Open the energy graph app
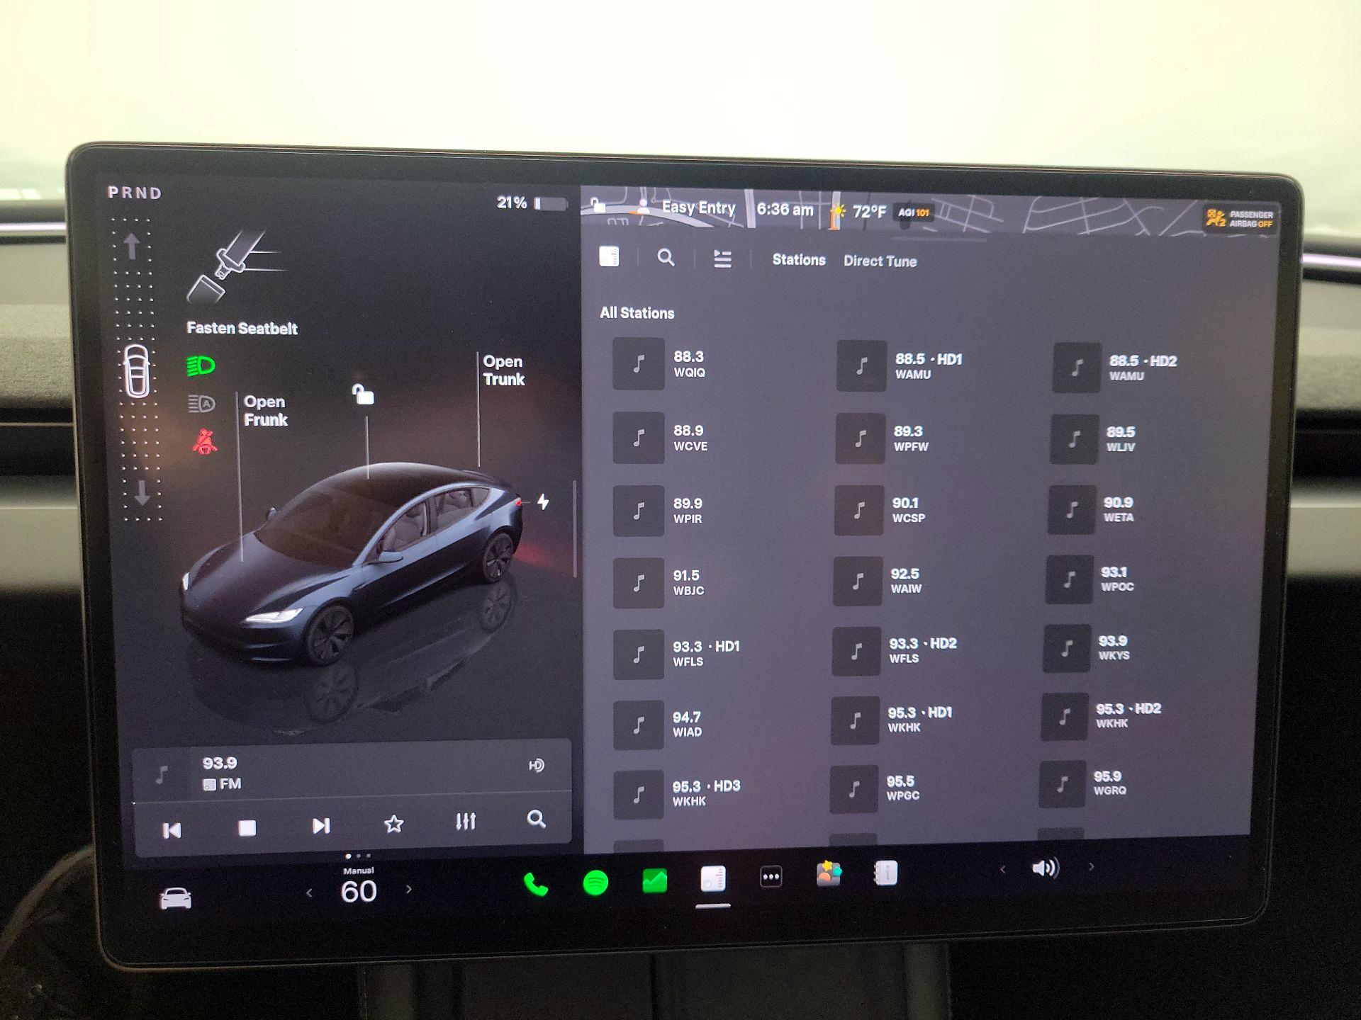This screenshot has width=1361, height=1020. tap(654, 880)
